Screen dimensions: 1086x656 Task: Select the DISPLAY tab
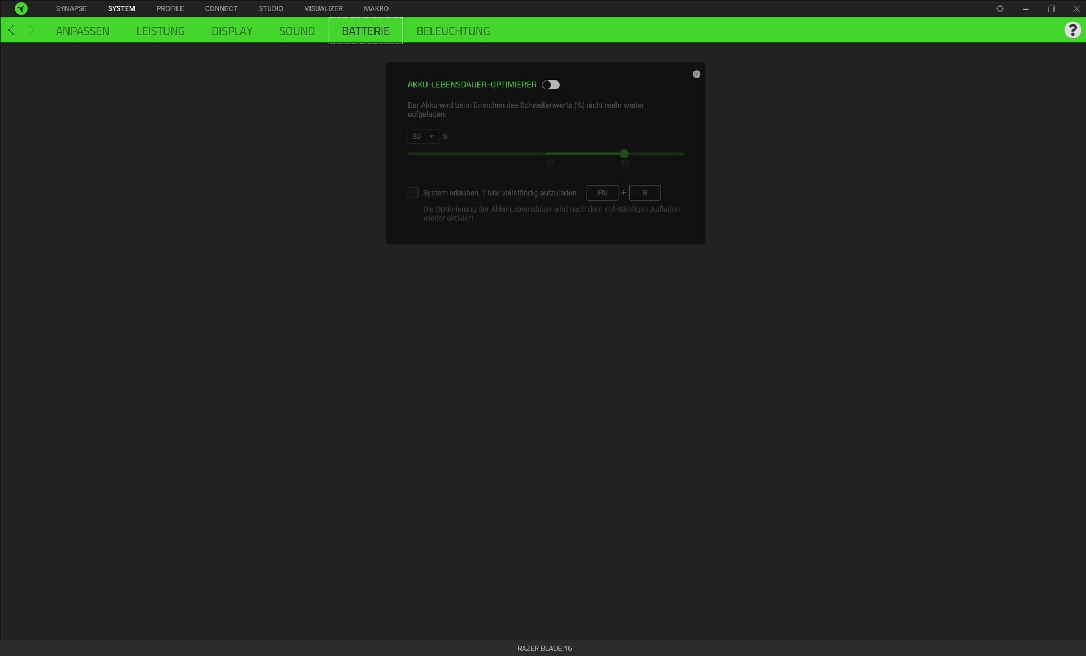(x=232, y=31)
